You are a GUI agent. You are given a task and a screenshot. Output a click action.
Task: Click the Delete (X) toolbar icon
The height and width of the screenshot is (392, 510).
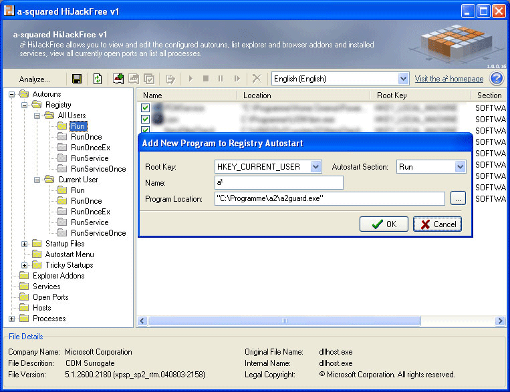257,78
